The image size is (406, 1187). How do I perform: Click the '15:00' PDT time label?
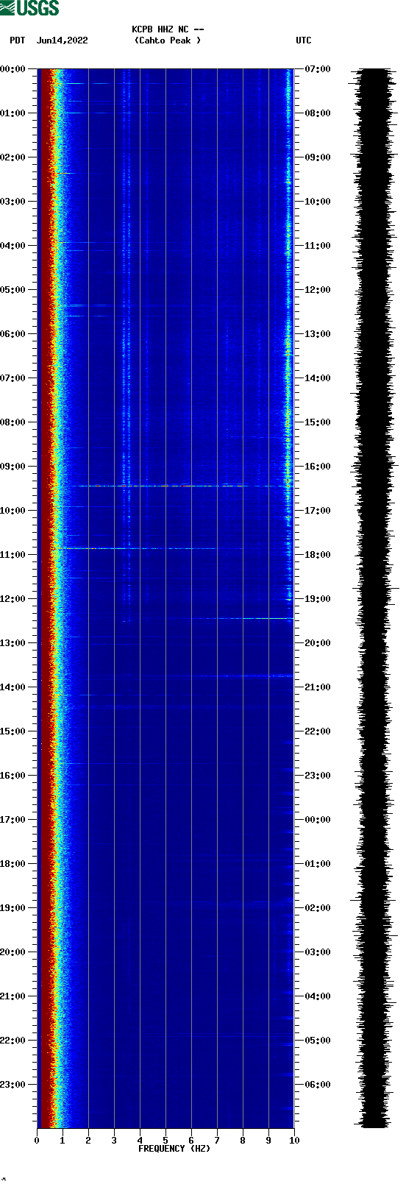(13, 731)
